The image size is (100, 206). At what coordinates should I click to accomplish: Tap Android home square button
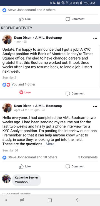50,200
